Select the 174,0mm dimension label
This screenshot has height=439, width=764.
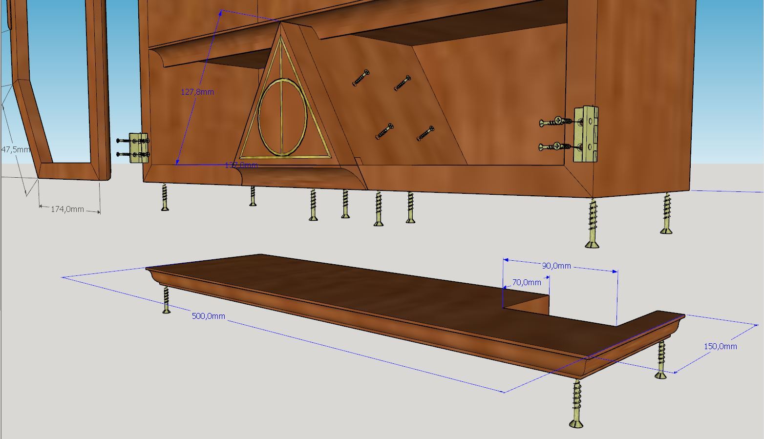[x=67, y=209]
